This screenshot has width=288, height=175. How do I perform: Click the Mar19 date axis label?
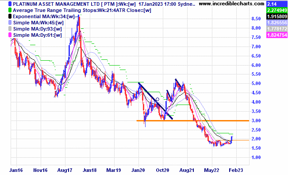114,170
